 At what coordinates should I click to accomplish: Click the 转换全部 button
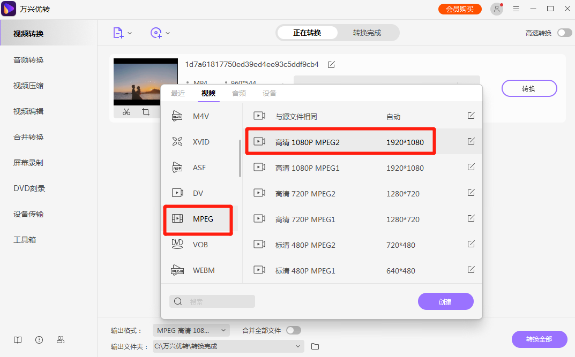click(x=539, y=339)
